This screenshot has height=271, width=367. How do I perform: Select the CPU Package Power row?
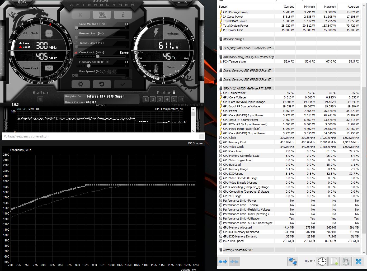click(x=289, y=12)
